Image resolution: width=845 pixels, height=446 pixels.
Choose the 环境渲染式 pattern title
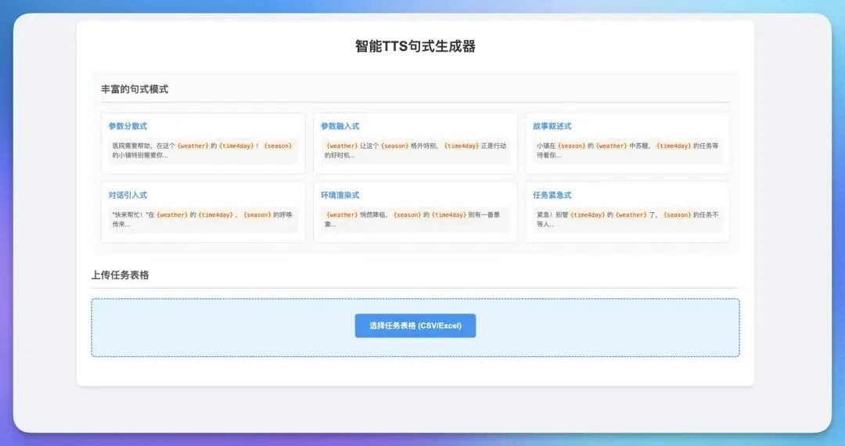tap(340, 195)
